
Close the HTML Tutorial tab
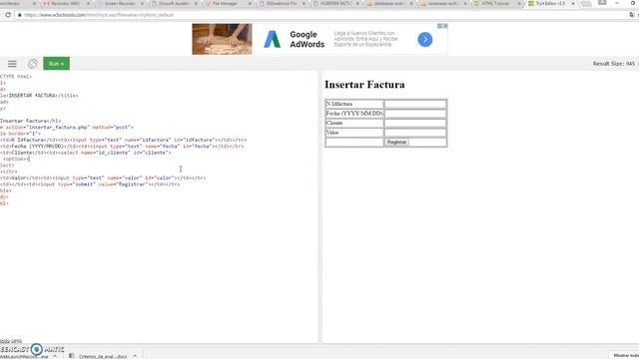519,3
